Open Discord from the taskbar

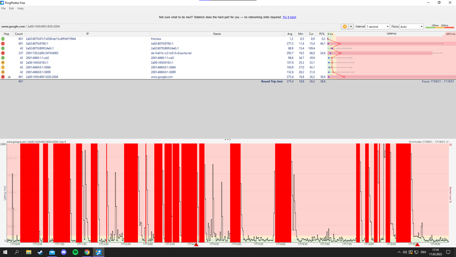63,252
